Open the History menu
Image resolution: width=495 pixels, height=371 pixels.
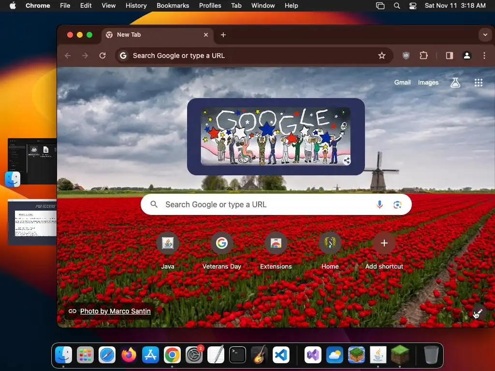[x=136, y=6]
